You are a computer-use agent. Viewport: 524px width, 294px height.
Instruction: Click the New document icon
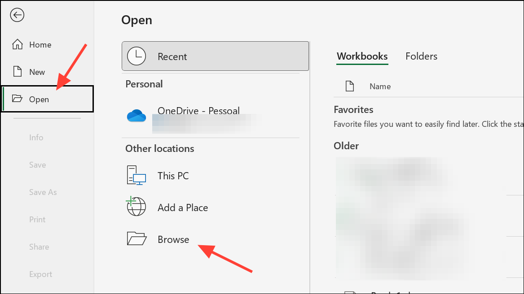18,71
